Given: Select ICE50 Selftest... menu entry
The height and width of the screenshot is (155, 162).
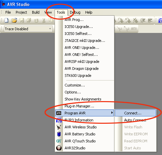Looking at the screenshot, I should 84,34.
